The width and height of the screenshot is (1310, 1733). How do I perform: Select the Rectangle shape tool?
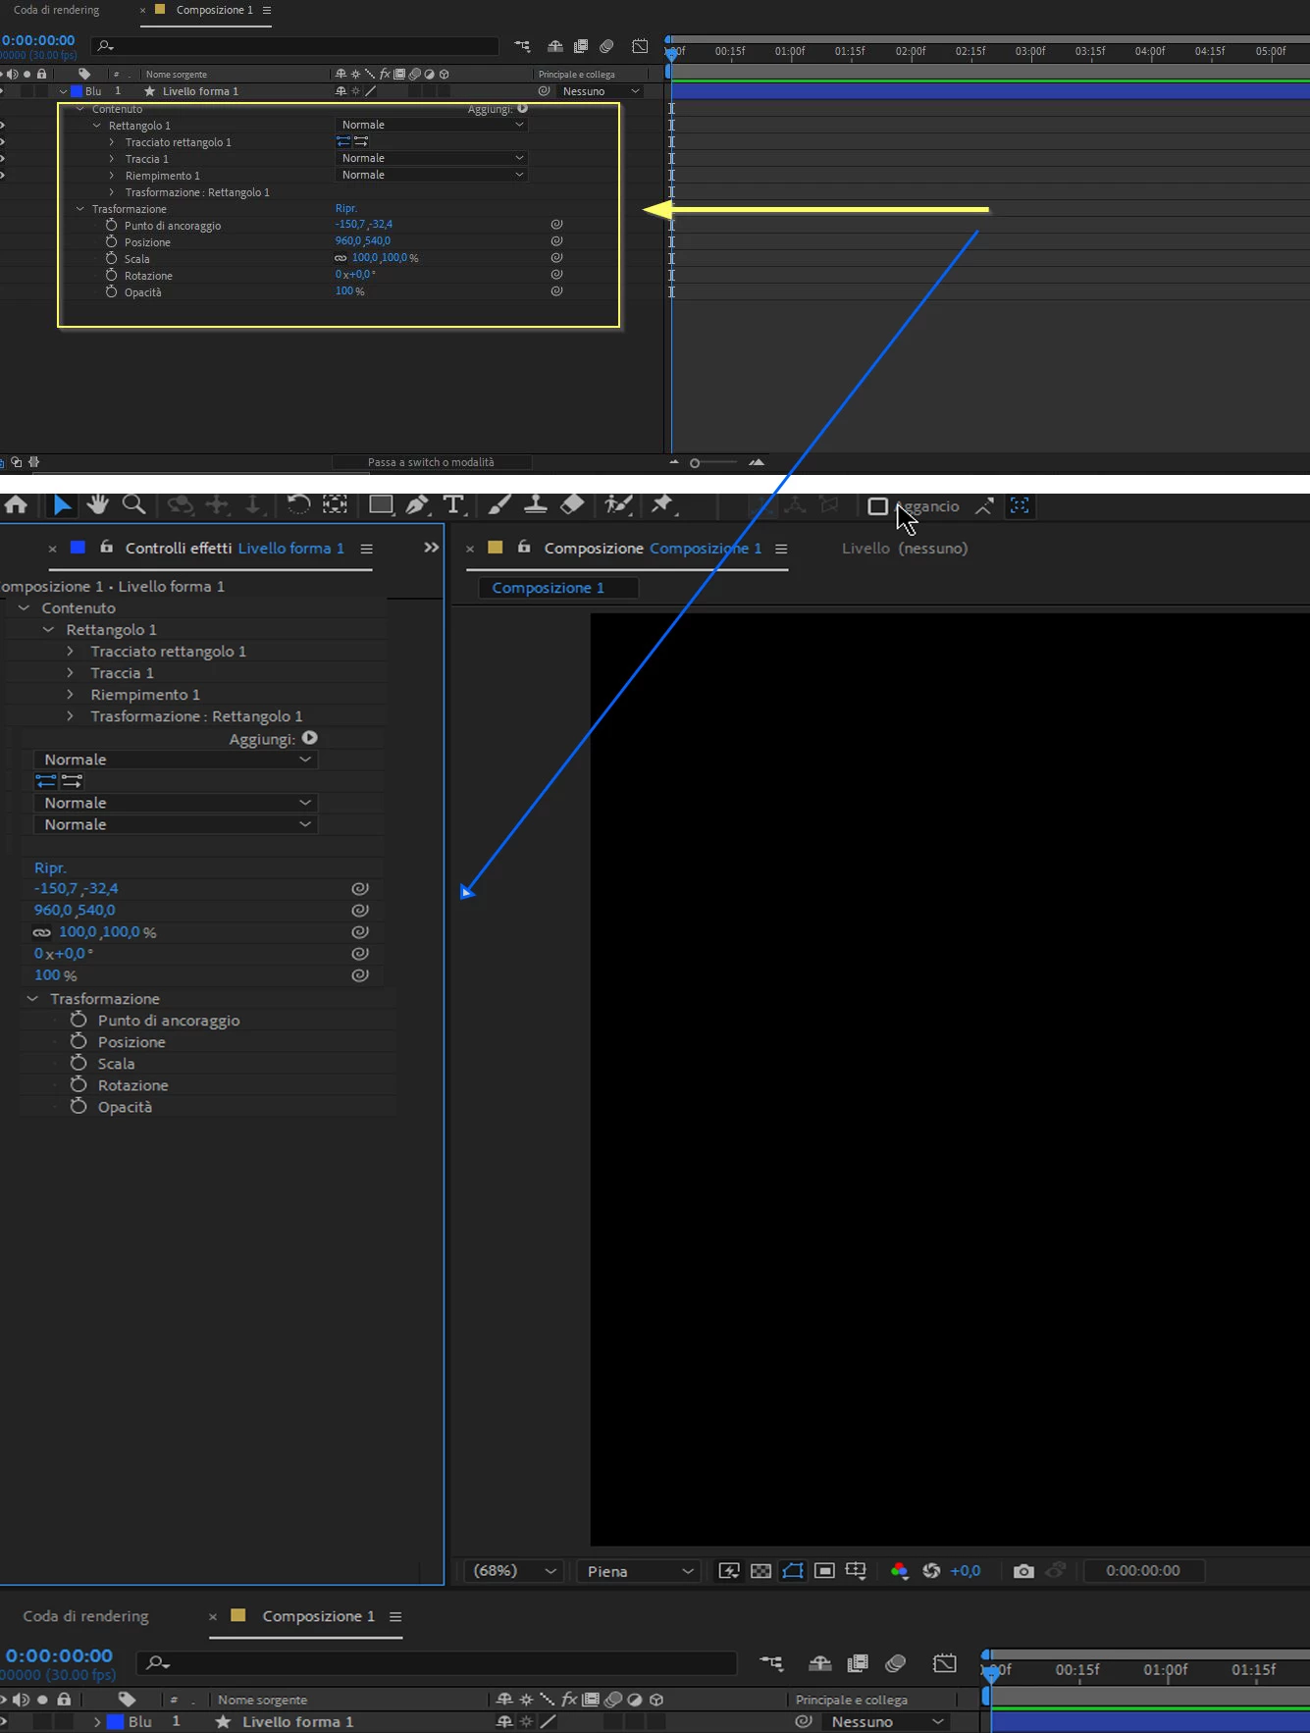coord(381,504)
